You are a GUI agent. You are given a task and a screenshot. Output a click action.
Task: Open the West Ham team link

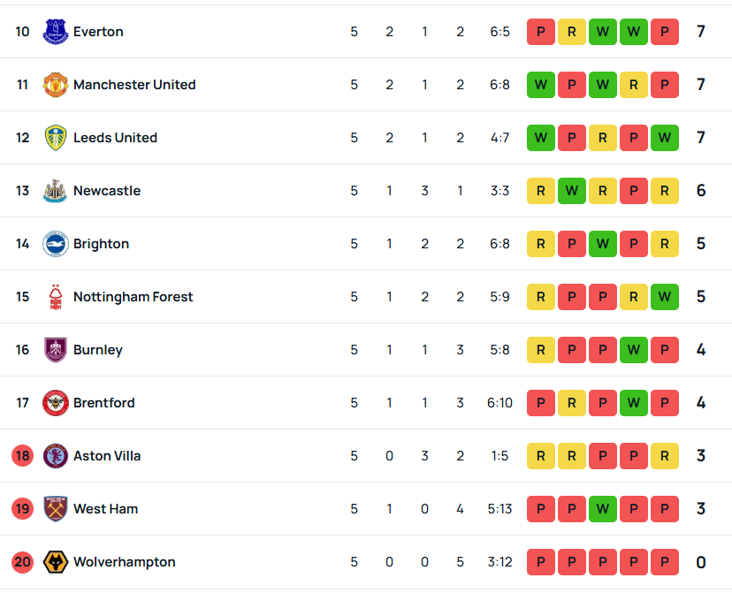(x=105, y=508)
